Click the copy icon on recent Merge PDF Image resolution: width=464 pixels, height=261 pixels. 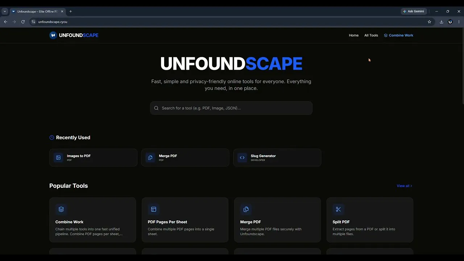click(x=150, y=158)
